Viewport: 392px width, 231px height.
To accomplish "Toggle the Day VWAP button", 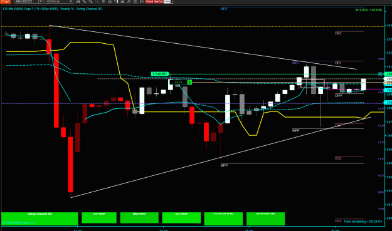I will pyautogui.click(x=181, y=218).
